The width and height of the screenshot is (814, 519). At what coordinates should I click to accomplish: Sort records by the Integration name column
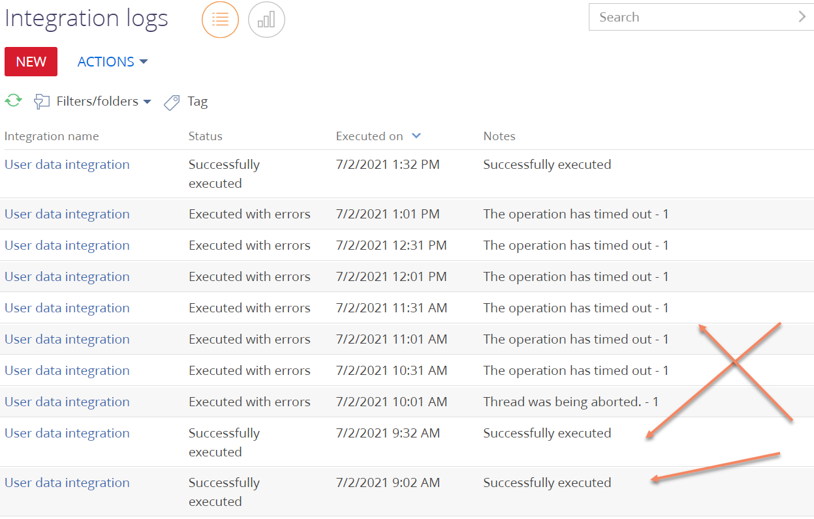pos(52,136)
